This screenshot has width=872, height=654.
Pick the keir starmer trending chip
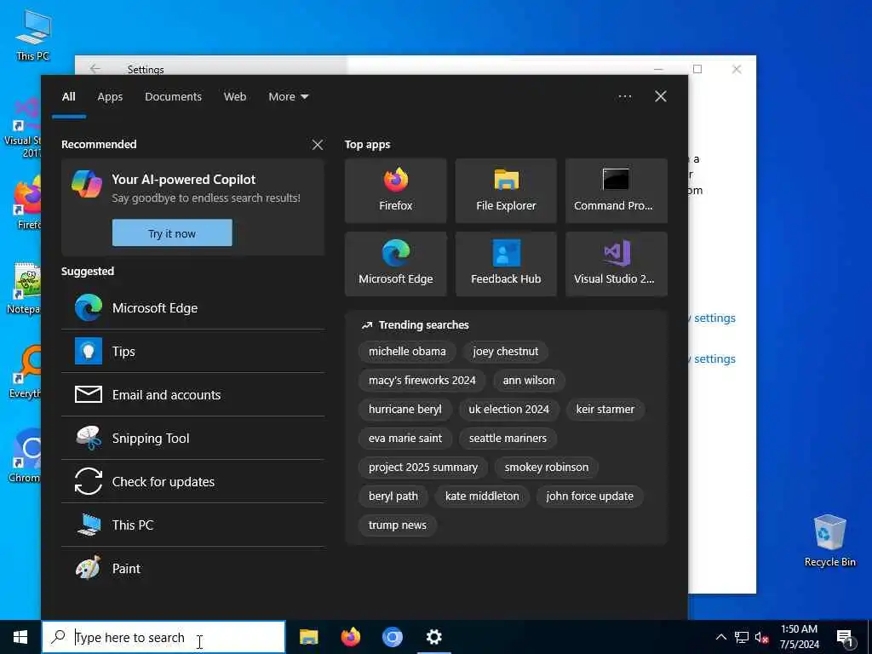click(605, 410)
